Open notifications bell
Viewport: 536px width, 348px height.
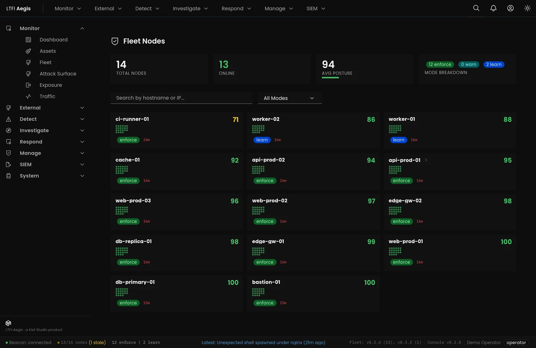click(x=493, y=8)
